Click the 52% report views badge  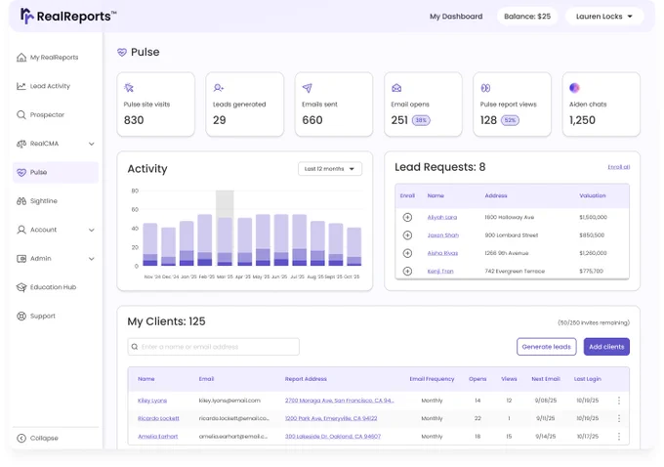[510, 120]
